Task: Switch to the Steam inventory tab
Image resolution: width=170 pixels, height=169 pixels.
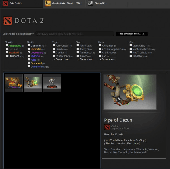Action: [107, 4]
